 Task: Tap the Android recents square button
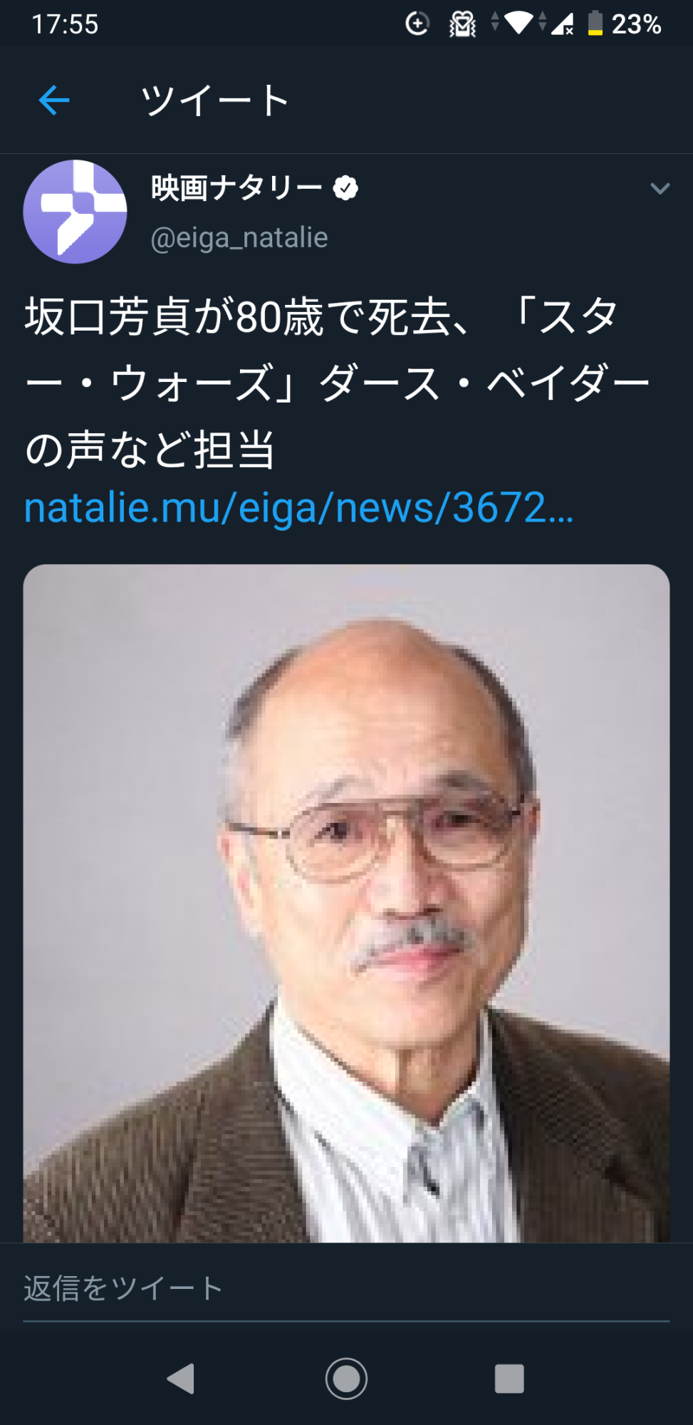point(509,1379)
